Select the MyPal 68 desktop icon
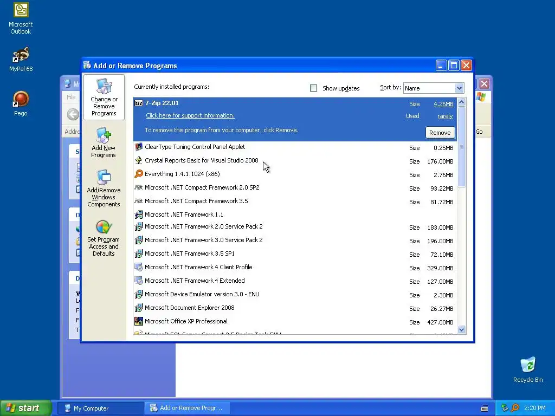Image resolution: width=555 pixels, height=416 pixels. click(21, 59)
